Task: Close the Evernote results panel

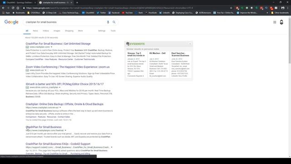Action: pos(190,44)
